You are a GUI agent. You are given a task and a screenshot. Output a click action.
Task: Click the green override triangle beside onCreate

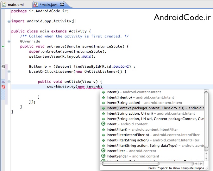click(3, 46)
